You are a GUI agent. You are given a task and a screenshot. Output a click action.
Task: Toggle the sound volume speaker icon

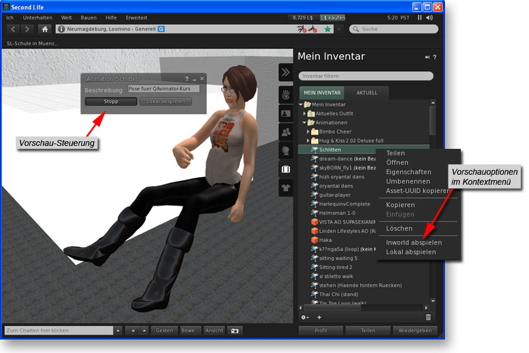(430, 18)
